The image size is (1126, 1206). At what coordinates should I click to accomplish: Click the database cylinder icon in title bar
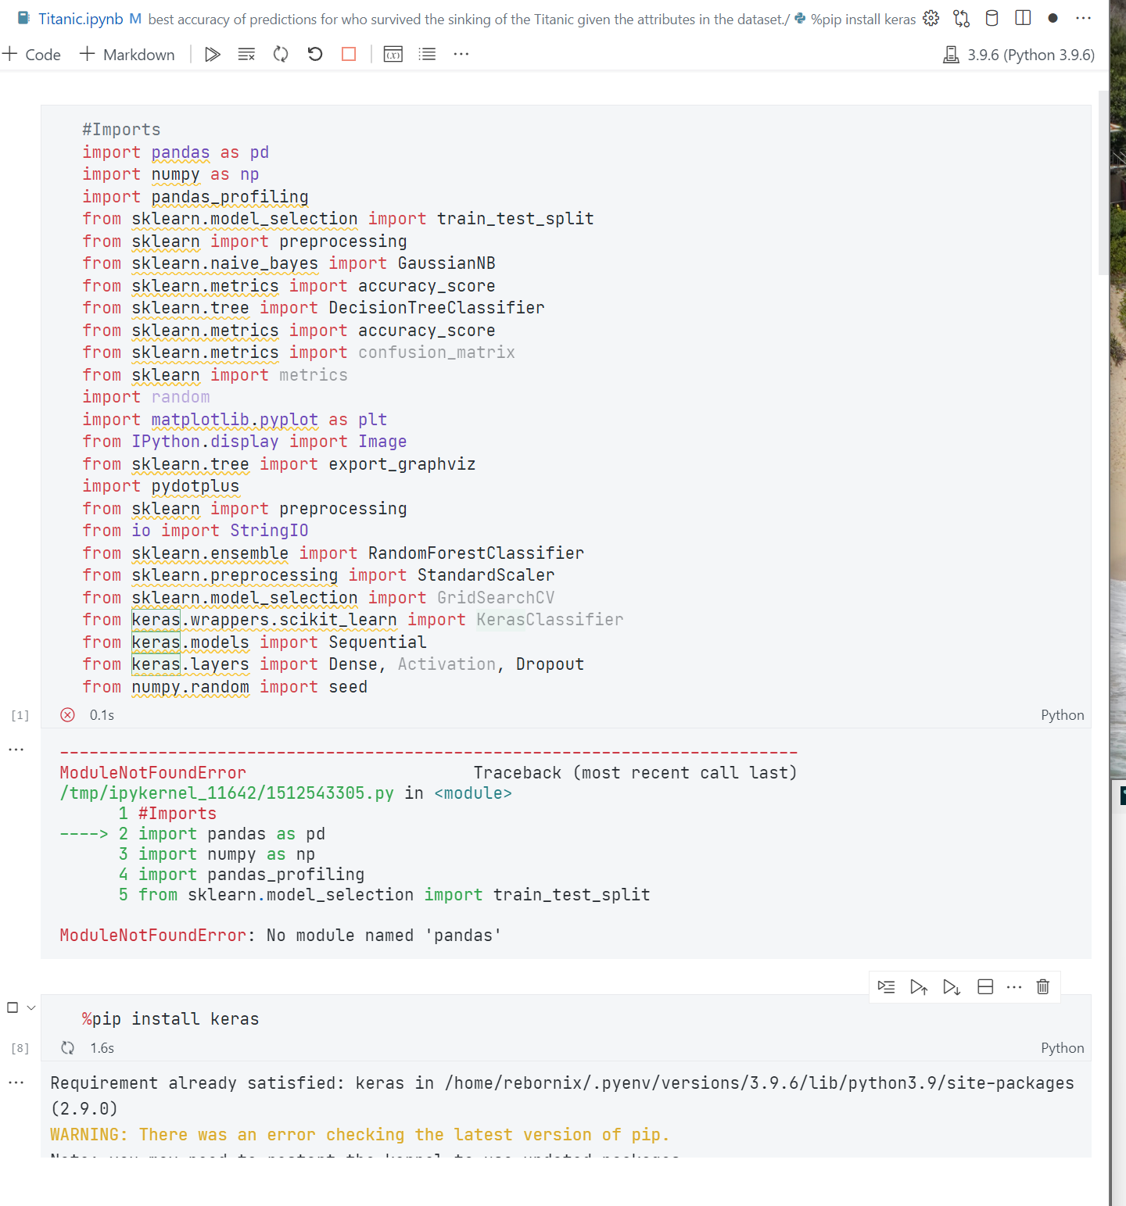pyautogui.click(x=992, y=18)
